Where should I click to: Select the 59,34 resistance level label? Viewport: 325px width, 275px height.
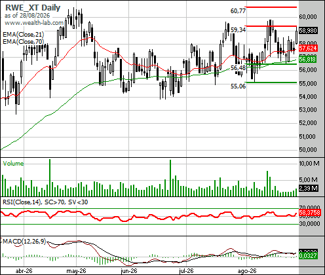[x=239, y=29]
